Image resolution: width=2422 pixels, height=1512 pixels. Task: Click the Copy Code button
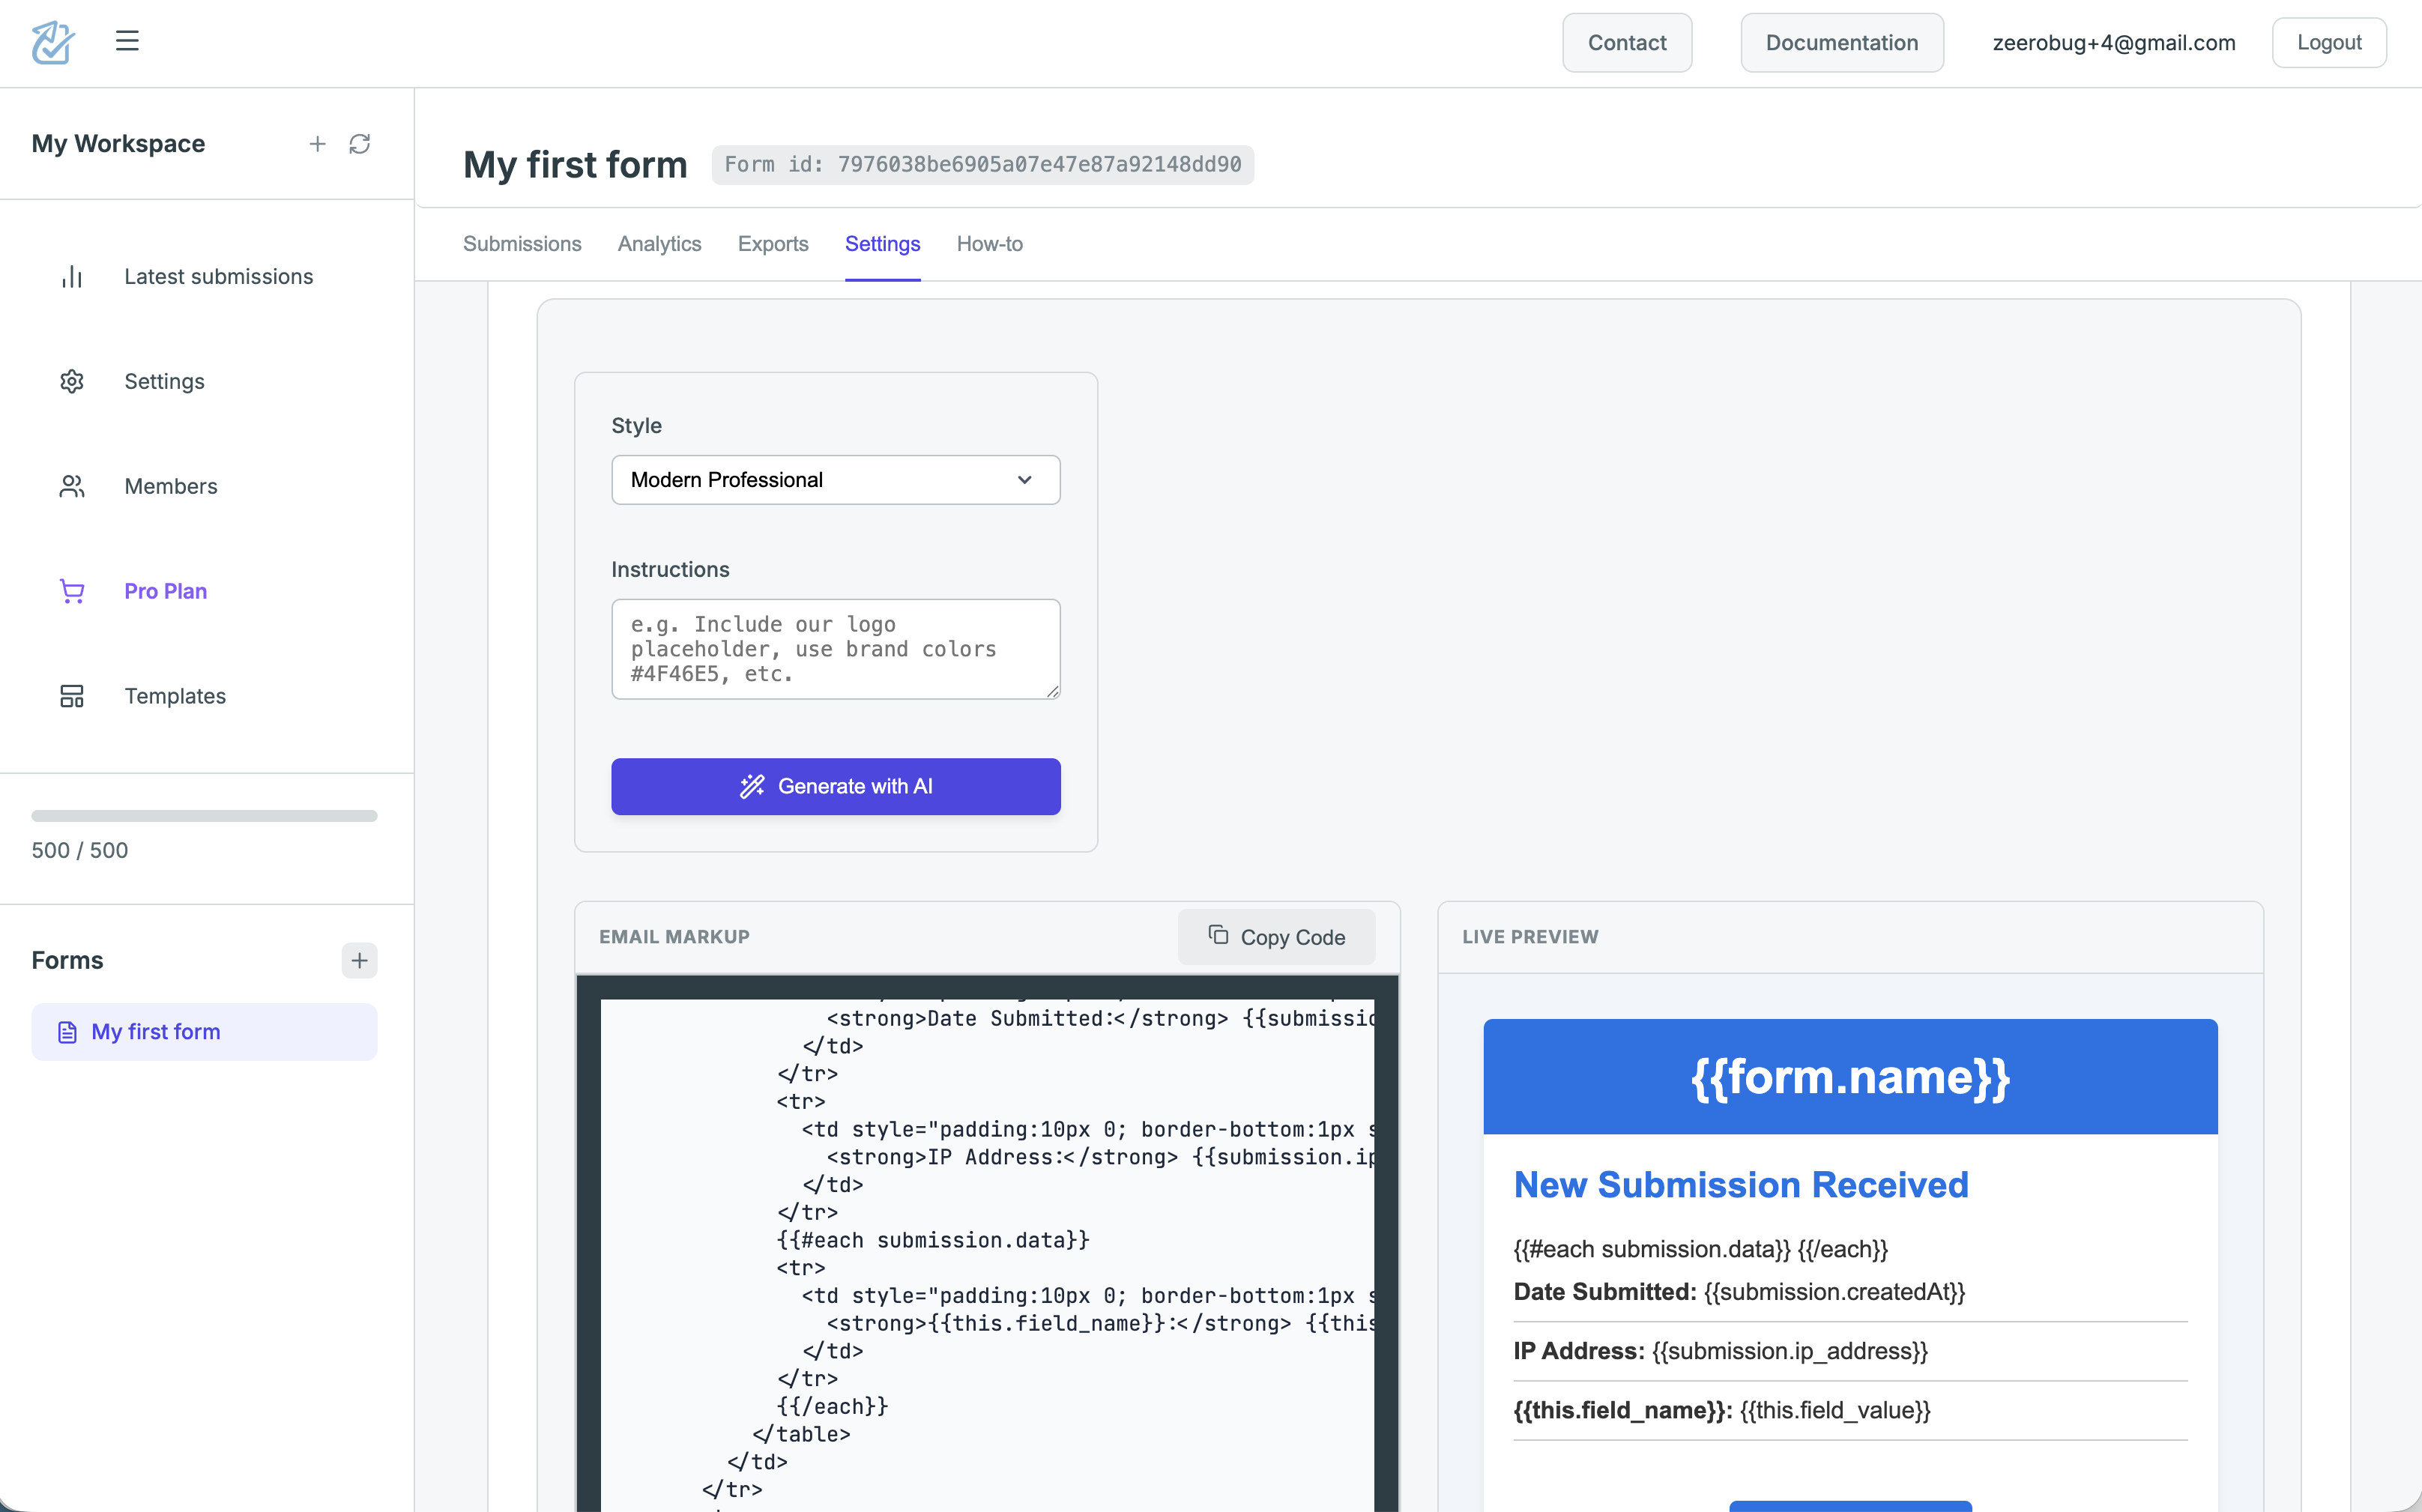[1276, 938]
